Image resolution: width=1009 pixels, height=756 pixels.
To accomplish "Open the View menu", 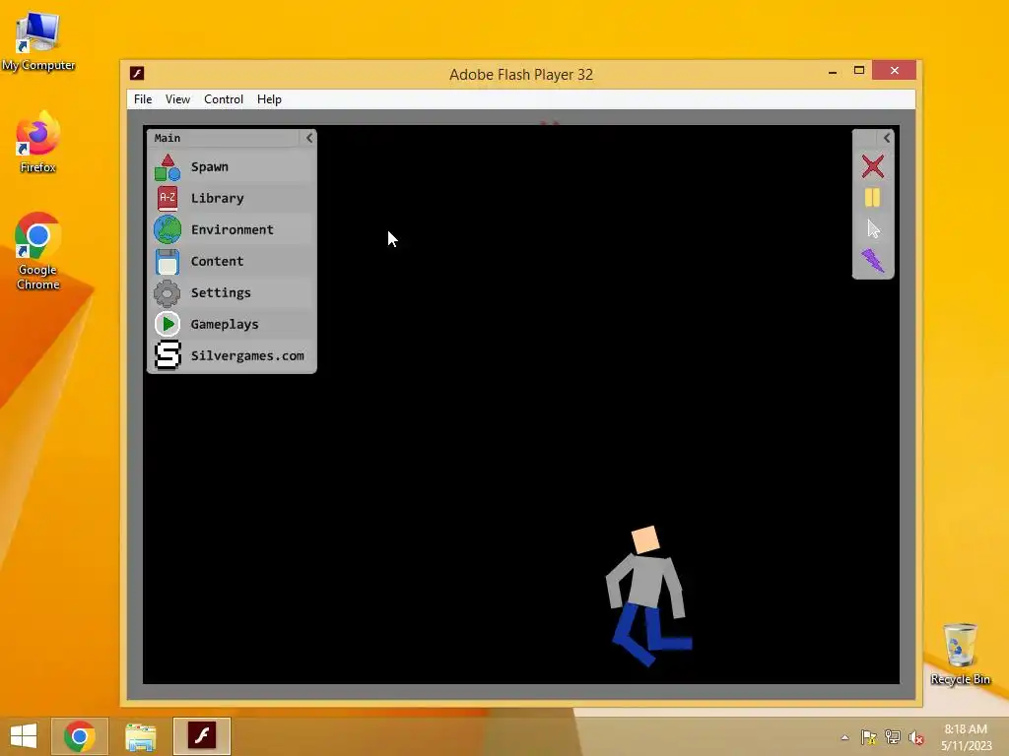I will [177, 99].
